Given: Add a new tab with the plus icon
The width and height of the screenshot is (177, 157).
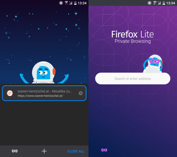Looking at the screenshot, I should (44, 151).
